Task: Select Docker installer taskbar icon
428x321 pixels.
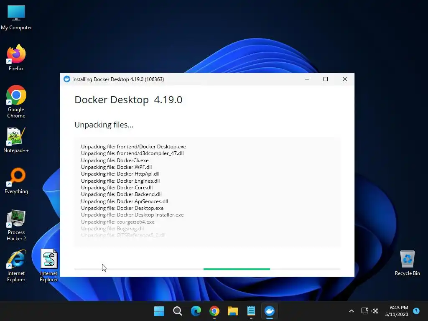Action: pyautogui.click(x=270, y=311)
